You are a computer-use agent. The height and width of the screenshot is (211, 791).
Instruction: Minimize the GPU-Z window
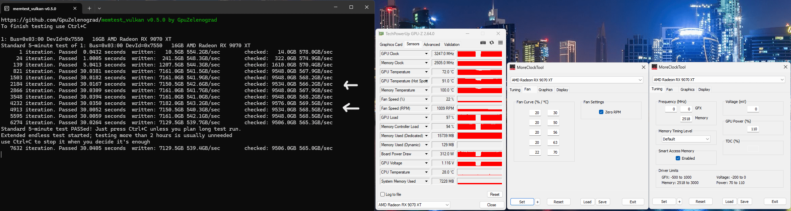[468, 33]
